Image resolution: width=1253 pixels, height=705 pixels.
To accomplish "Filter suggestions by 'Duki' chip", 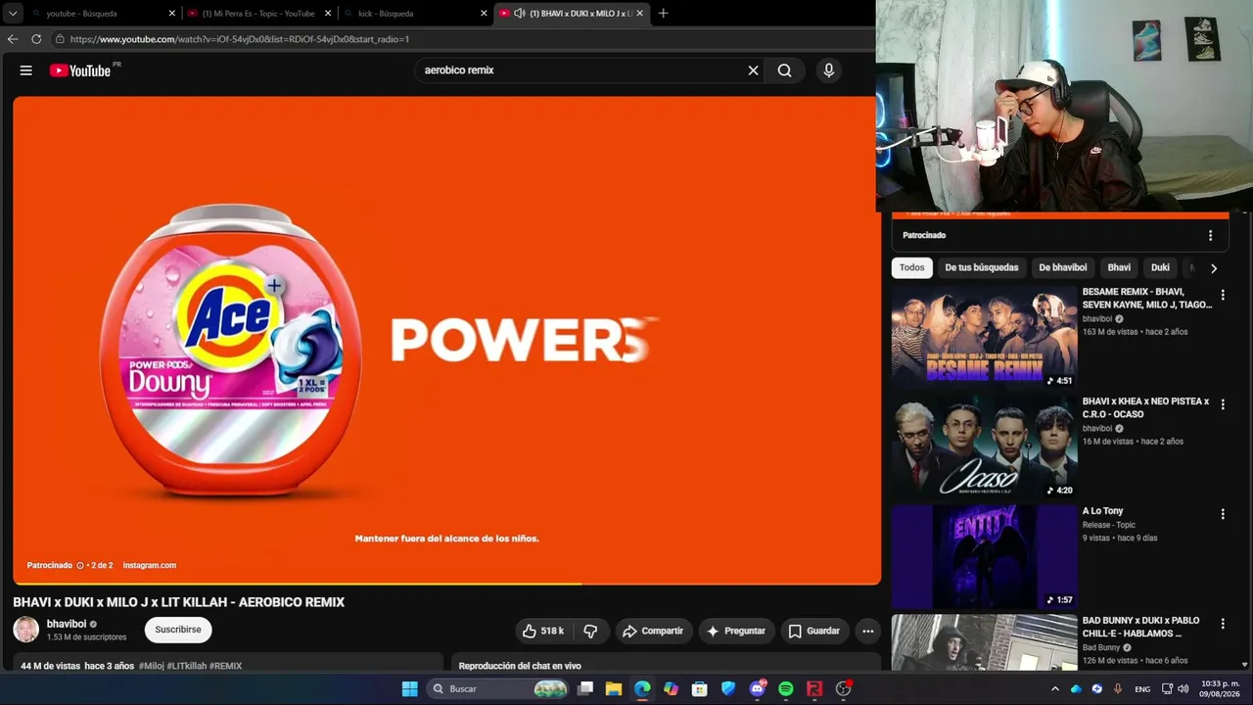I will point(1160,267).
